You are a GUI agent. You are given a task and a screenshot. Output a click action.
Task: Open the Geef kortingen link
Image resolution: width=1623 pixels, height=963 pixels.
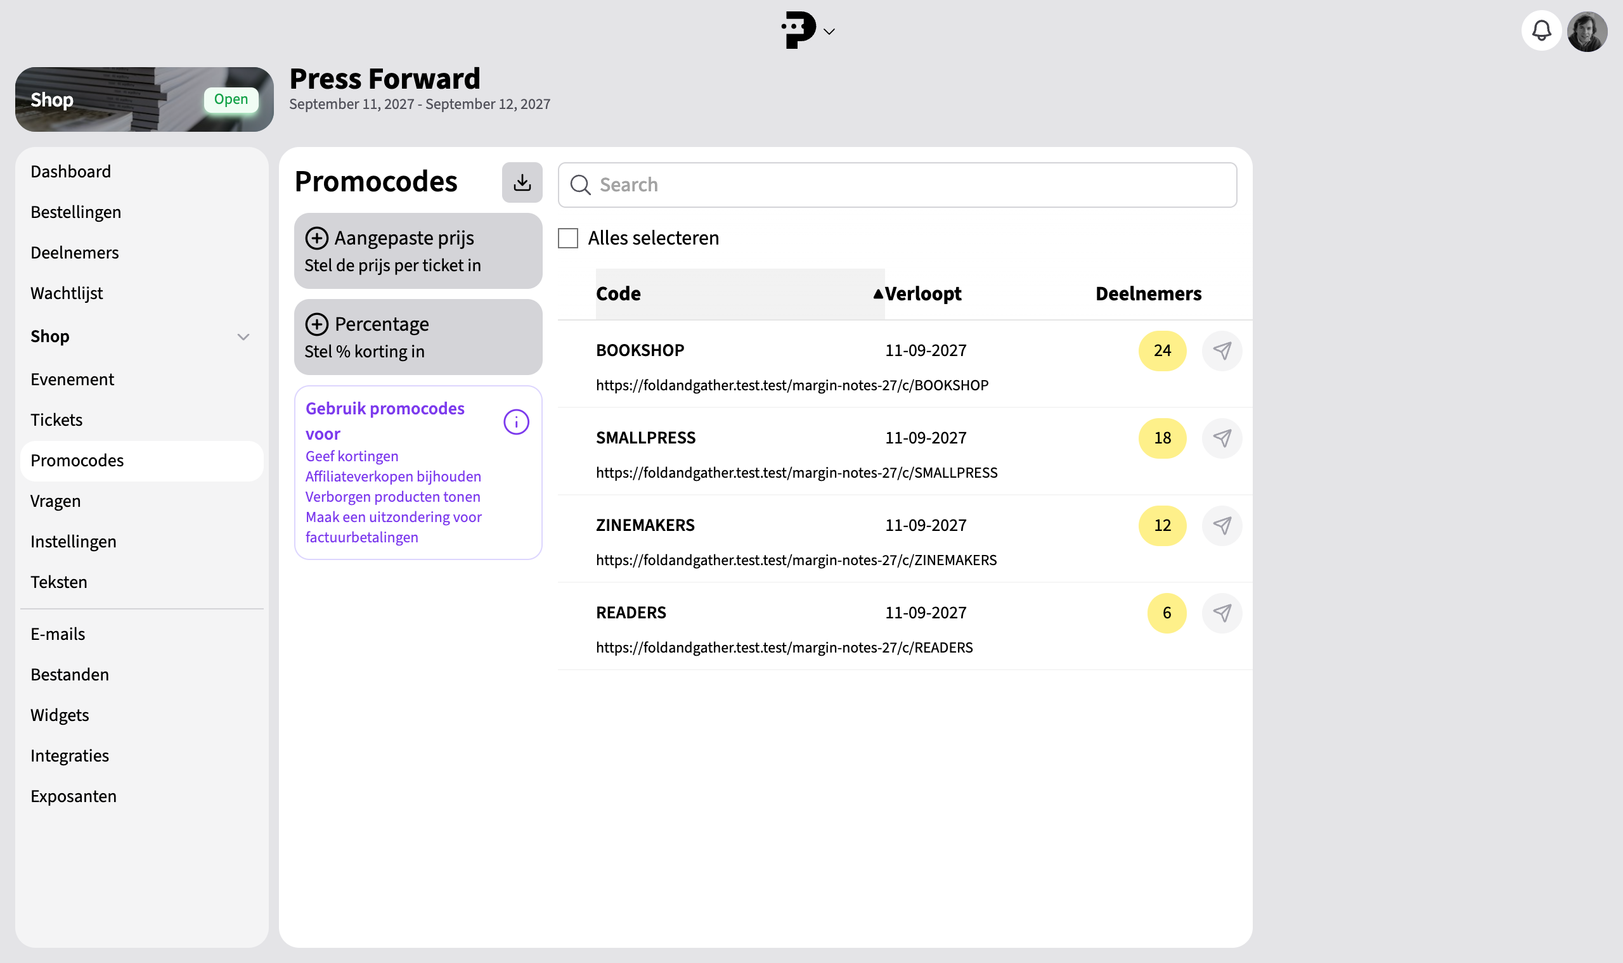click(352, 456)
